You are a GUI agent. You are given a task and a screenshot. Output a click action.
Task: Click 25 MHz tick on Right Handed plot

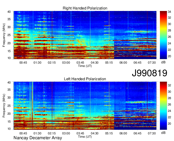coord(9,35)
